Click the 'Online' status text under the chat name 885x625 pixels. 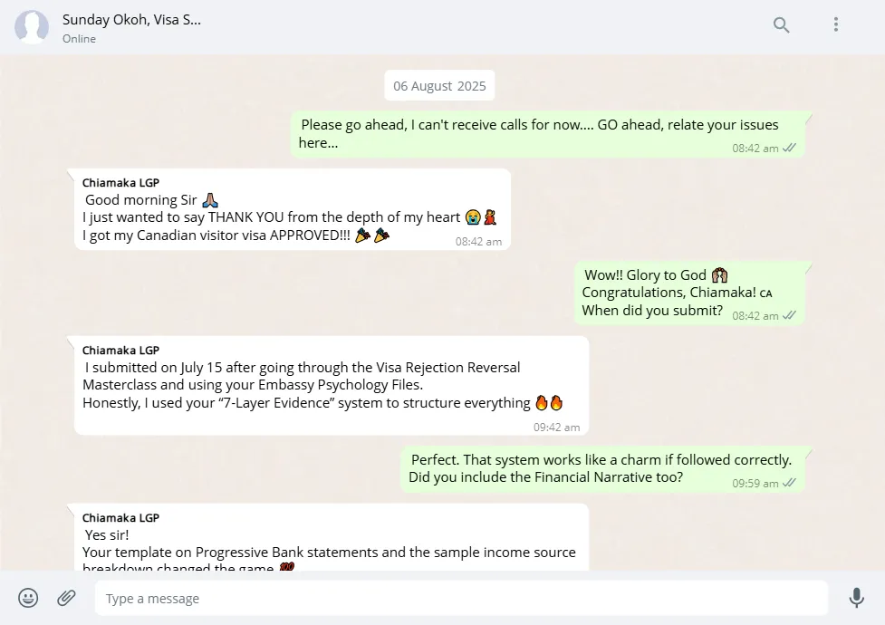[79, 39]
